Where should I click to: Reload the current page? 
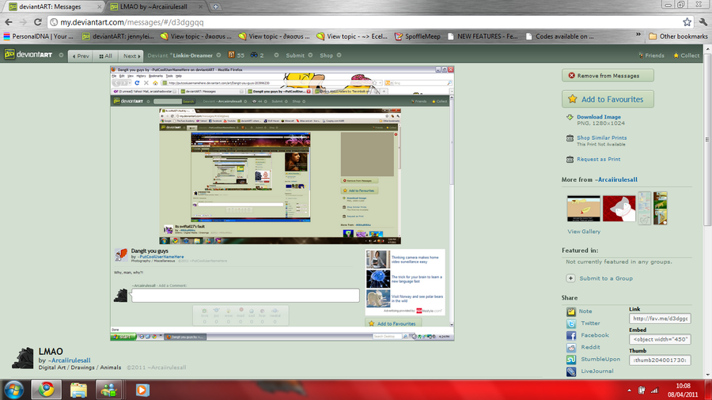point(38,22)
